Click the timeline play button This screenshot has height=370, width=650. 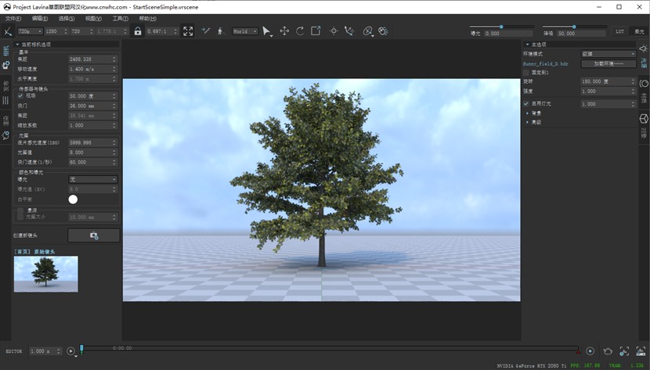point(71,351)
